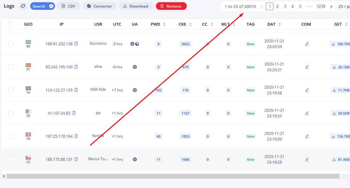Image resolution: width=350 pixels, height=188 pixels.
Task: Edit comment for the silva row
Action: pyautogui.click(x=307, y=67)
